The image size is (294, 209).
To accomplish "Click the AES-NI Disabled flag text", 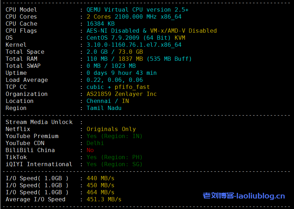I will 113,31.
